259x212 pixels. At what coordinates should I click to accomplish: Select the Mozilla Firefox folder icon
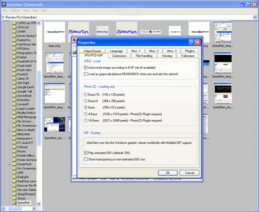pos(14,113)
